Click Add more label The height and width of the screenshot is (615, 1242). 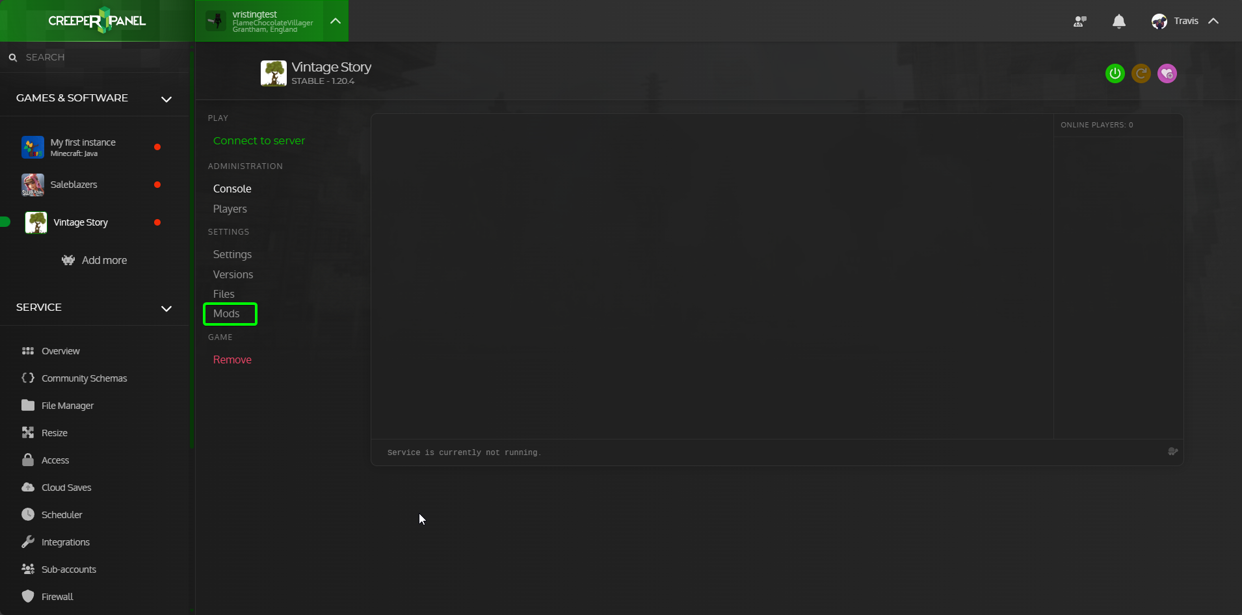(x=104, y=260)
